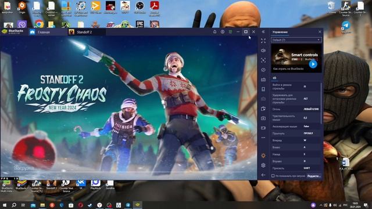Take a screenshot with the camera icon
372x209 pixels.
[263, 118]
